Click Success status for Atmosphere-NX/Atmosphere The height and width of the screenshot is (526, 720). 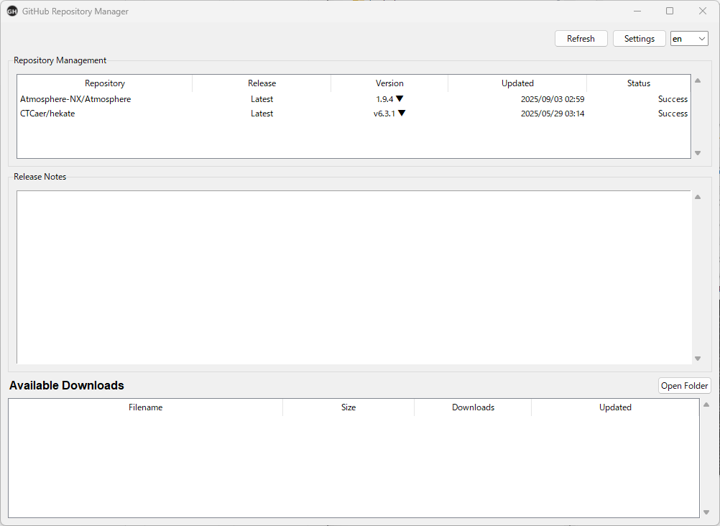pyautogui.click(x=673, y=99)
